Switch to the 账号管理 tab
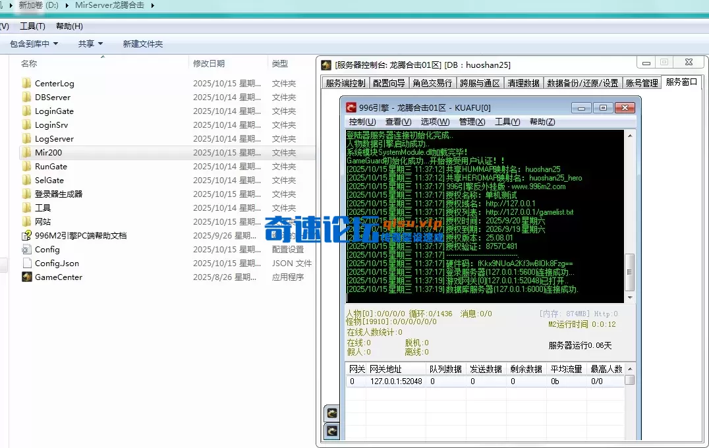Screen dimensions: 709x448 click(641, 82)
